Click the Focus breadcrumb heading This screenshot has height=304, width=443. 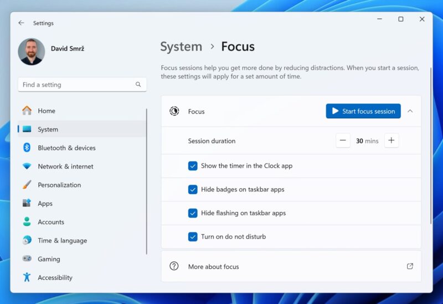tap(238, 47)
